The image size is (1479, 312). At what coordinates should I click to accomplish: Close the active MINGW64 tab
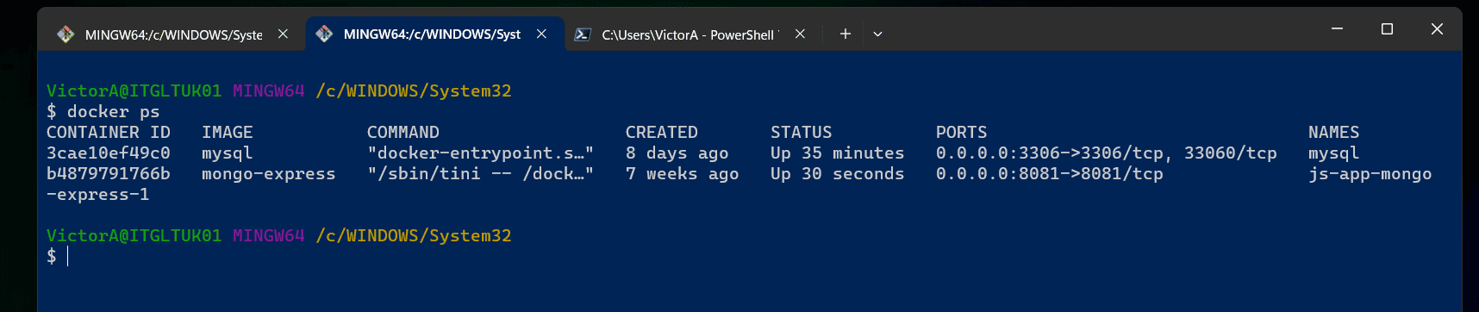541,34
